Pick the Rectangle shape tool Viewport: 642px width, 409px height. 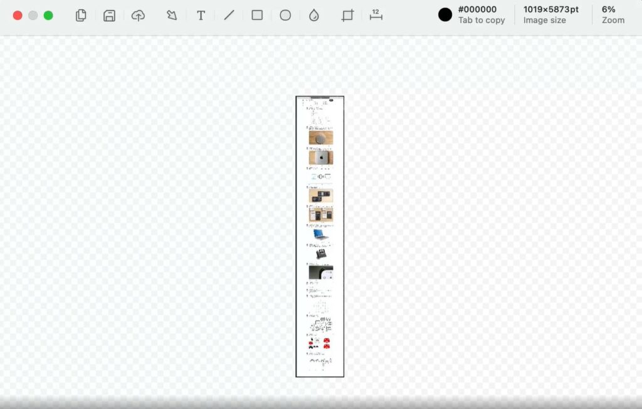257,15
